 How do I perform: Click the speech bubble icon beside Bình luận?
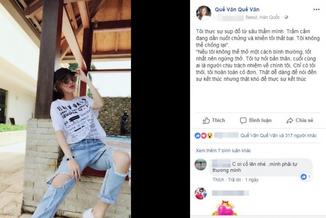click(x=243, y=121)
